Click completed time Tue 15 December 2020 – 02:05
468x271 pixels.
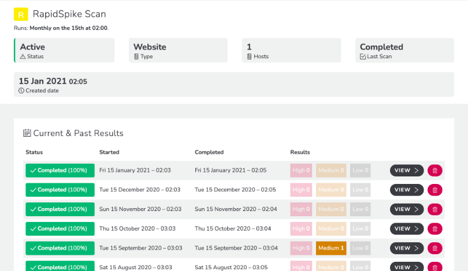click(x=235, y=190)
